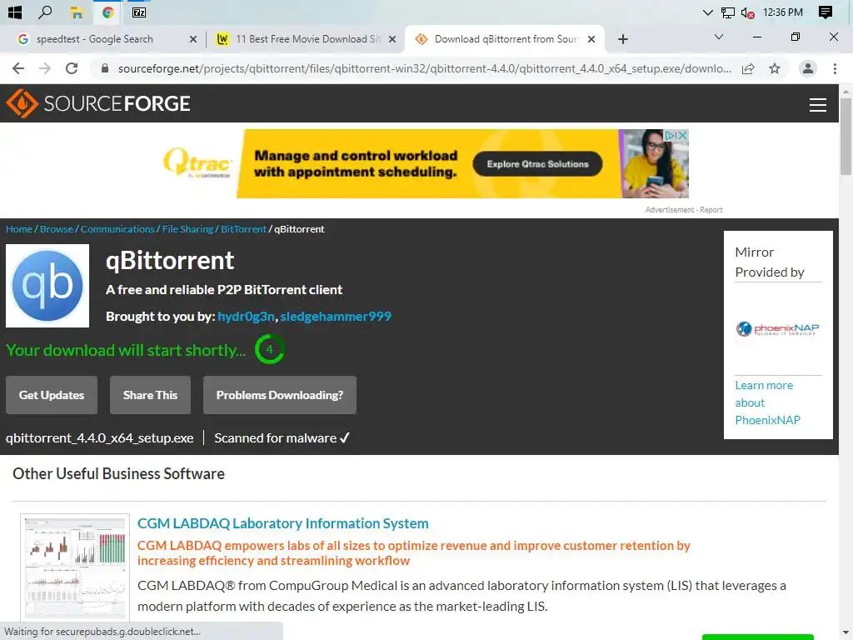Click the 12:36 PM clock
The width and height of the screenshot is (853, 640).
point(783,12)
